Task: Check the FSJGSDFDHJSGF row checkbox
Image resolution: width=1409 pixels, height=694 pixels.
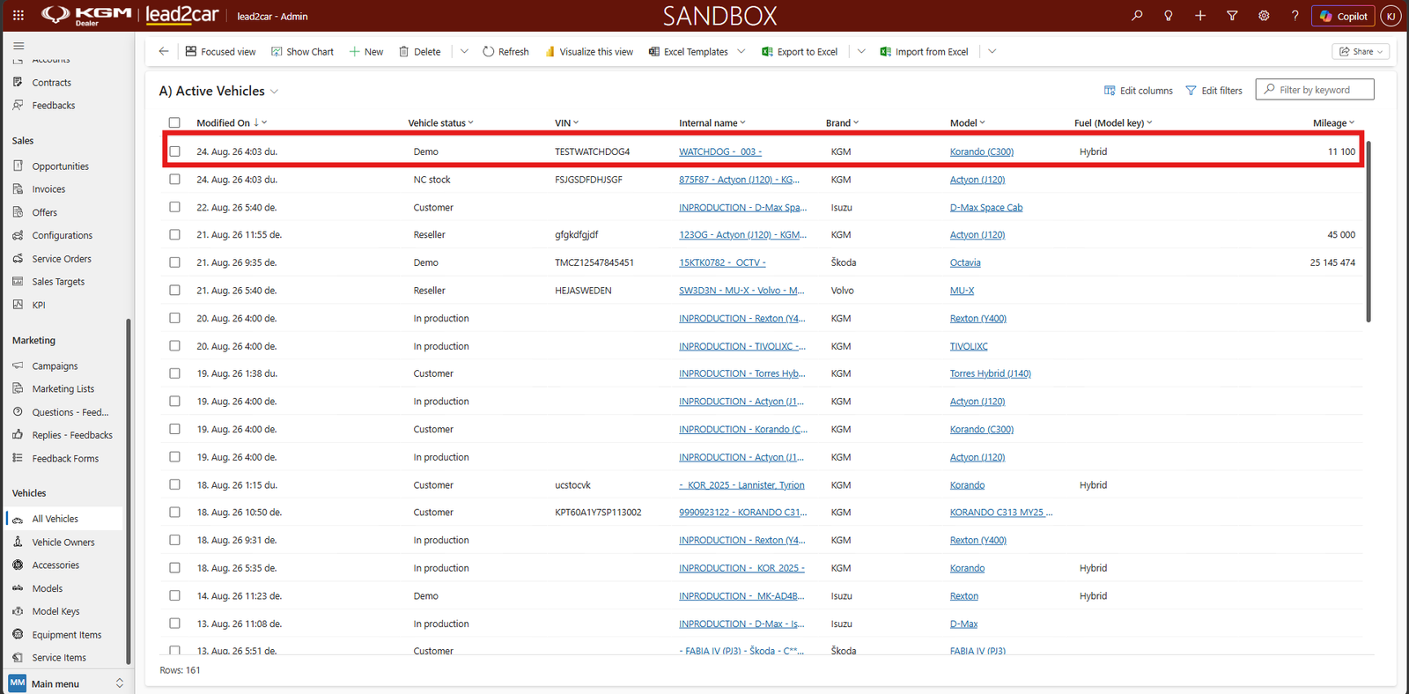Action: coord(174,180)
